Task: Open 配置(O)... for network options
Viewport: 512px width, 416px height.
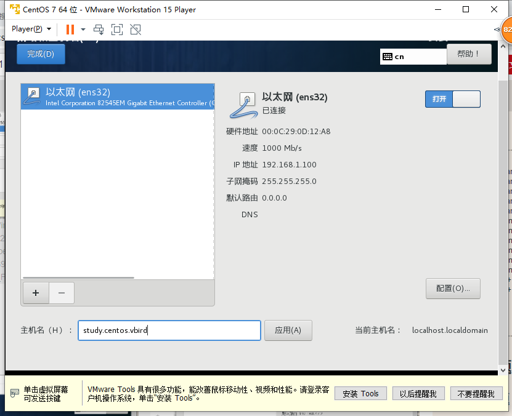Action: click(453, 289)
